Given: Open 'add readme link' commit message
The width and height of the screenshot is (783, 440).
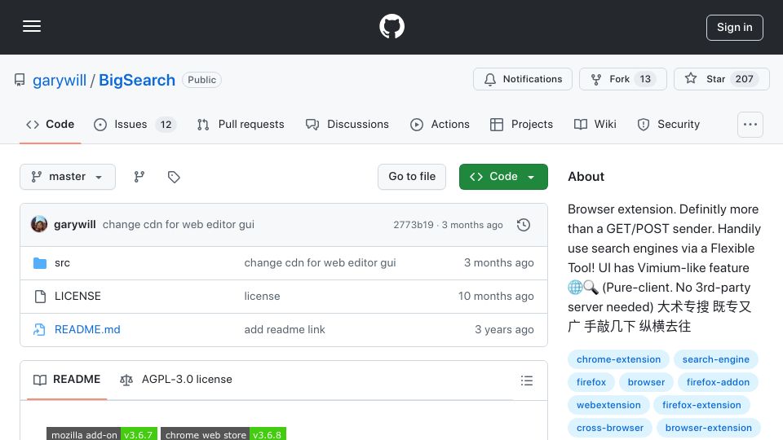Looking at the screenshot, I should (285, 330).
